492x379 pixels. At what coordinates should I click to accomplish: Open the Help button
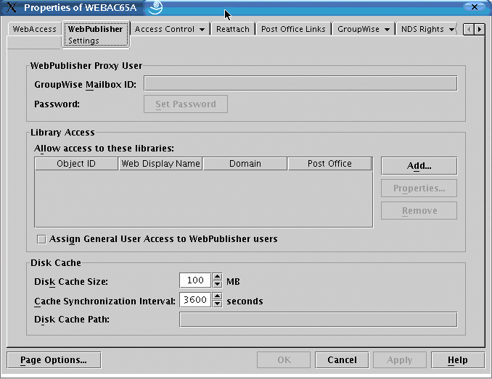(457, 360)
